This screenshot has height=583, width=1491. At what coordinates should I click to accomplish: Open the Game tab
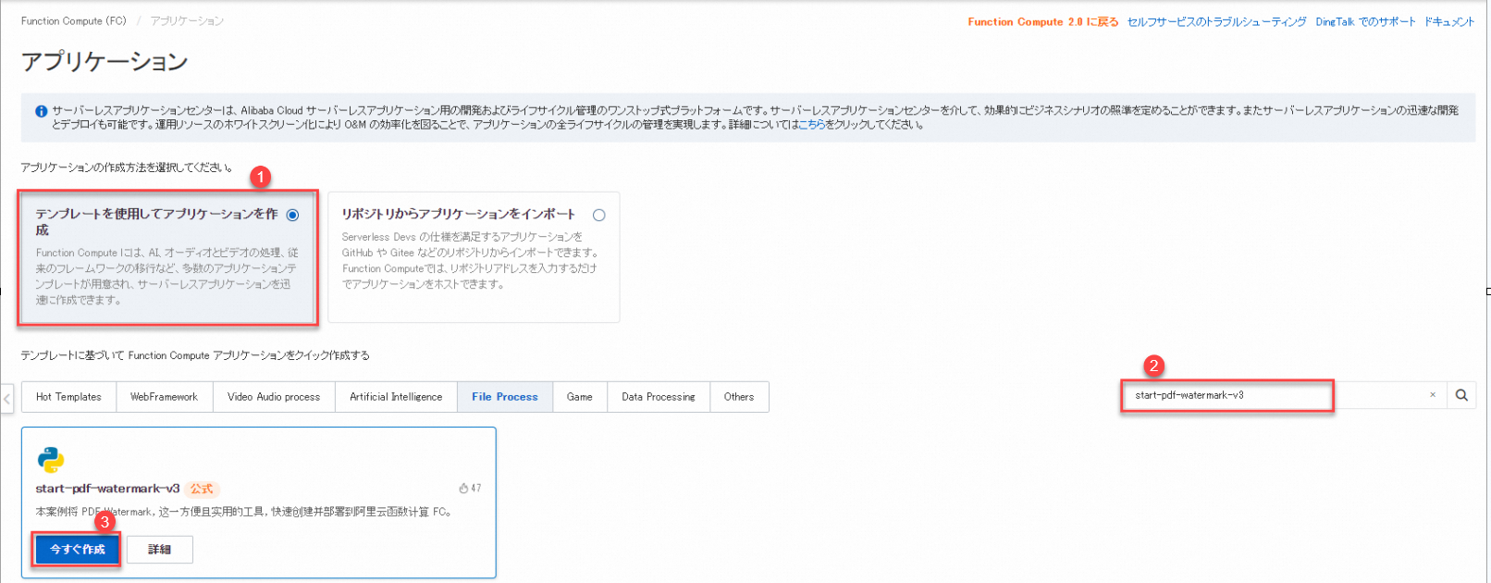(x=580, y=397)
